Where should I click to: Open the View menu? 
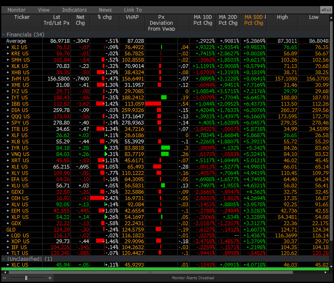[x=44, y=10]
